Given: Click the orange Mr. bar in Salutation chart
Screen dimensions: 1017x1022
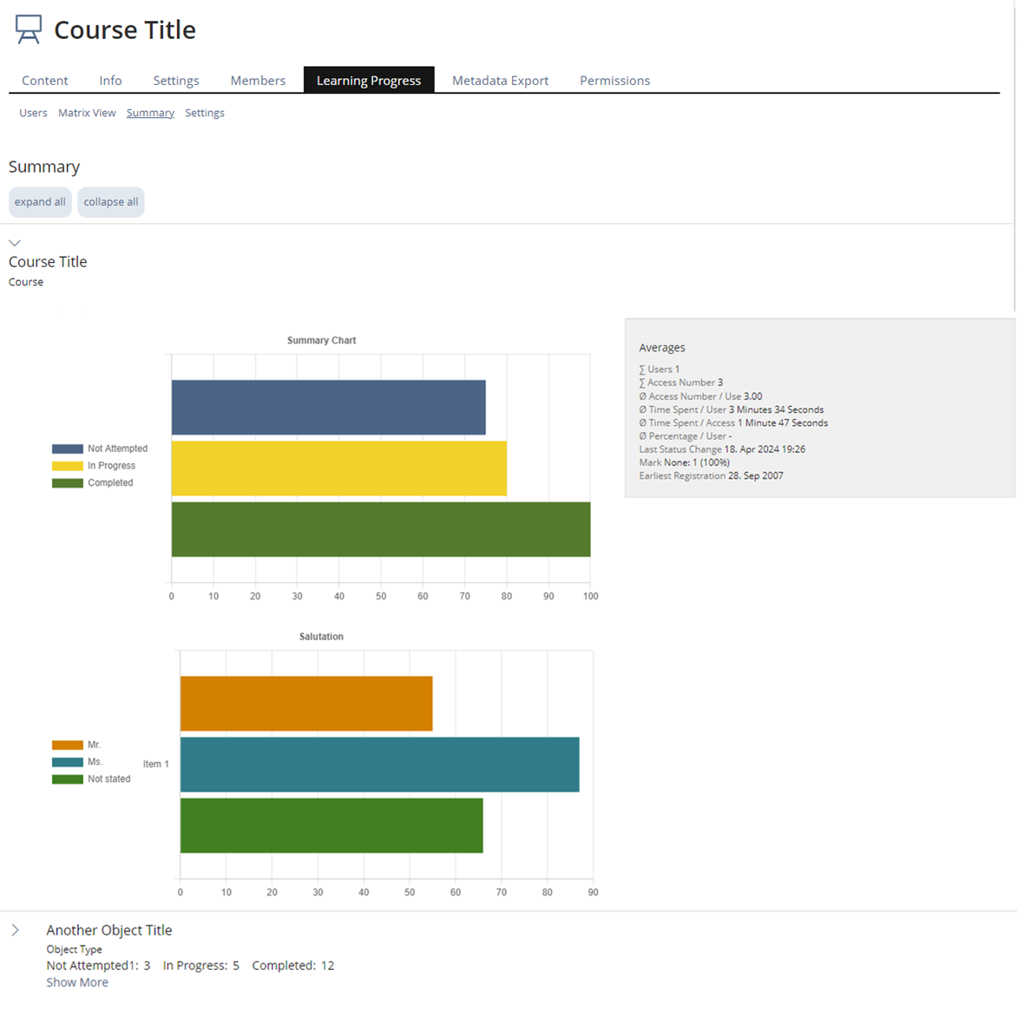Looking at the screenshot, I should click(x=306, y=704).
